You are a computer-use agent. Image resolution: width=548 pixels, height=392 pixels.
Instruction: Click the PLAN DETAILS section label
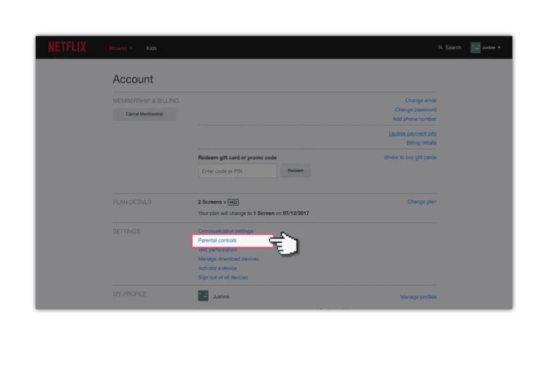tap(132, 202)
